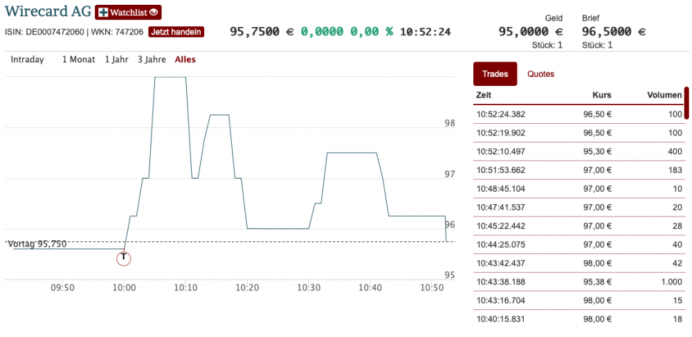Select the 1 Monat chart range
This screenshot has height=337, width=692.
point(79,60)
